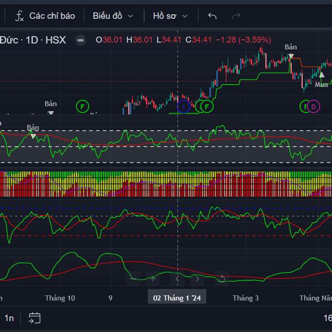
Task: Click the green F circle near Tháng 10
Action: [x=82, y=106]
